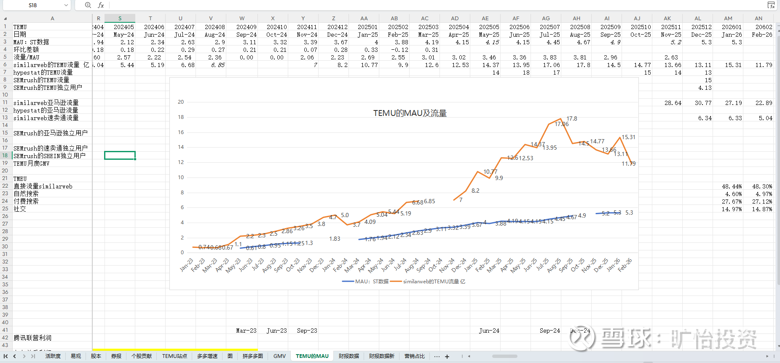Click the horizontal scrollbar right arrow
Image resolution: width=780 pixels, height=363 pixels.
tap(767, 356)
